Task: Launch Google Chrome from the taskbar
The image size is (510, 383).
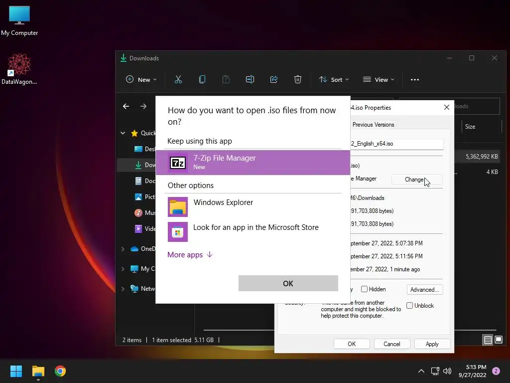Action: [60, 371]
